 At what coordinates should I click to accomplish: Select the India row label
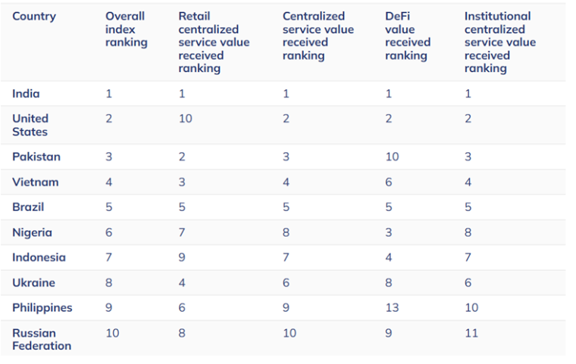click(26, 94)
